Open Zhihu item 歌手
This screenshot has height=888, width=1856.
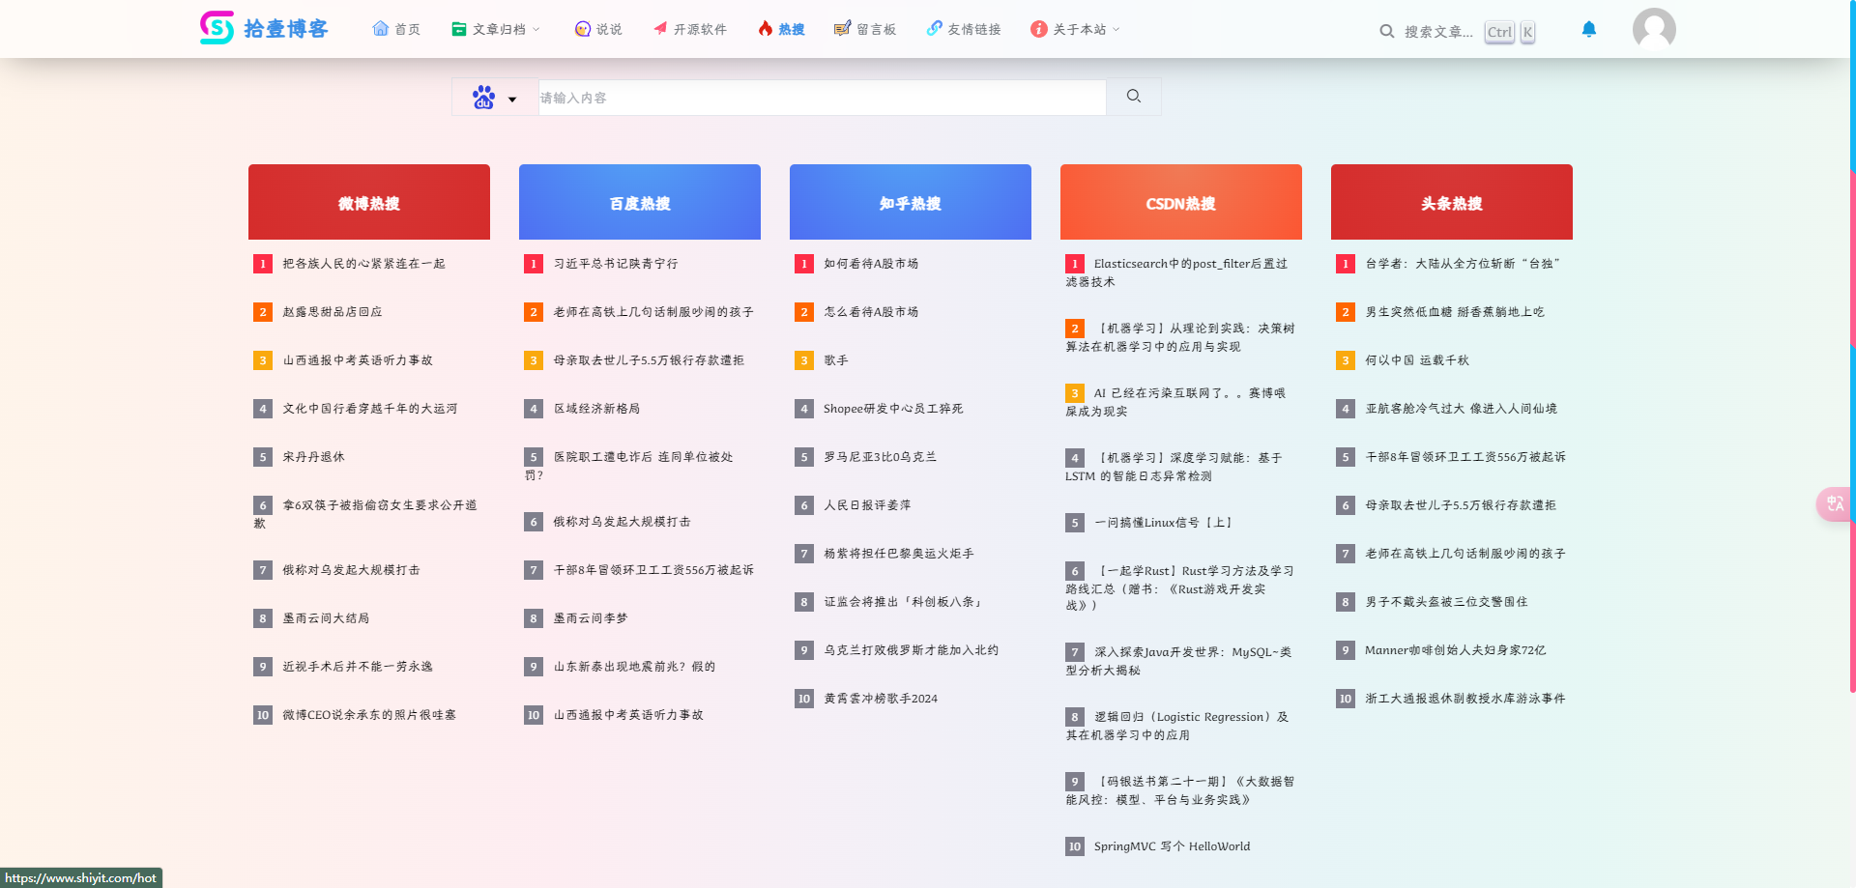(836, 360)
